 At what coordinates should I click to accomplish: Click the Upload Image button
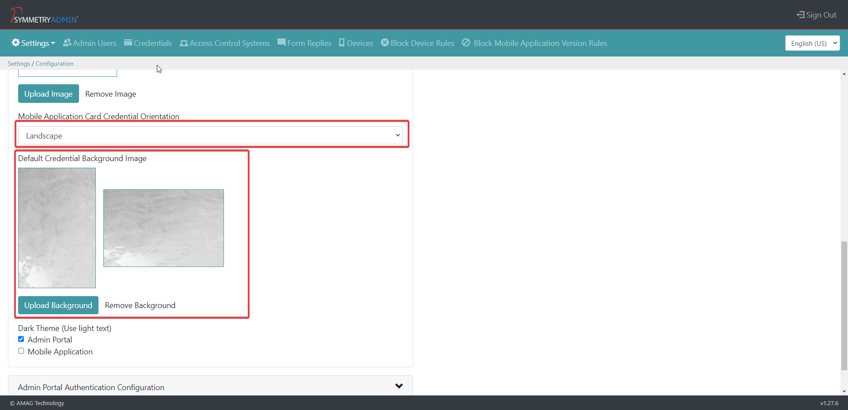click(x=49, y=94)
